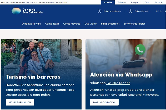Switch language to EU

161,11
